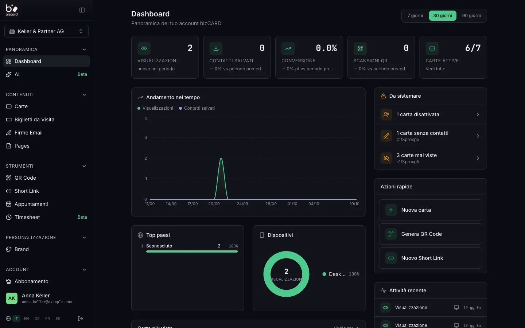Open the 1 carta disattivata item
The height and width of the screenshot is (328, 525).
pyautogui.click(x=431, y=114)
